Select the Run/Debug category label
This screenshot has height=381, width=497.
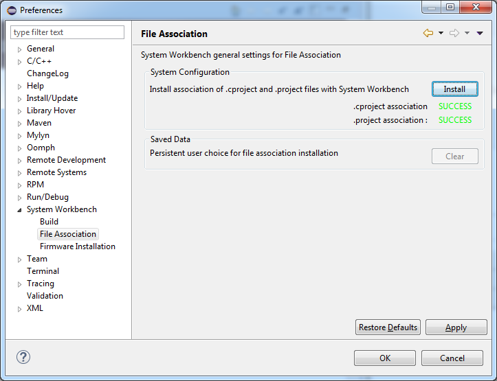47,197
